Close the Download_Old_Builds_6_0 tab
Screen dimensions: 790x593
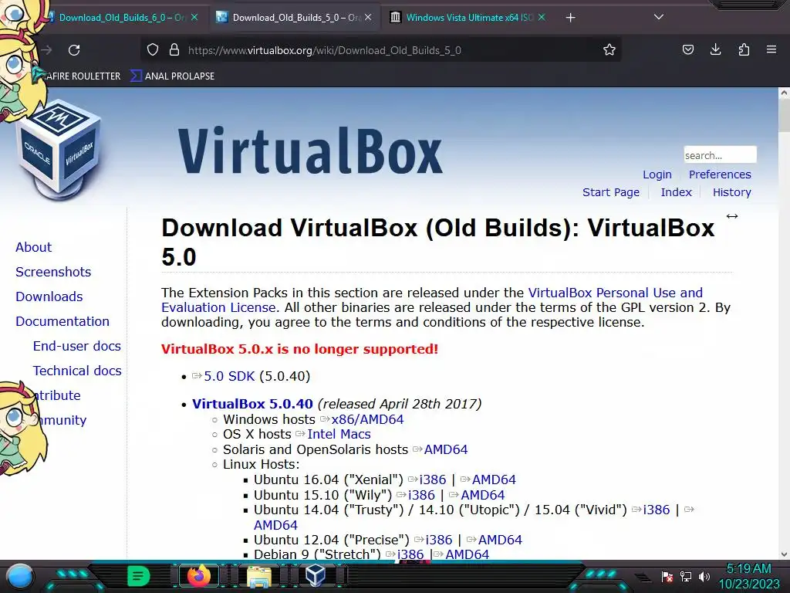point(194,17)
